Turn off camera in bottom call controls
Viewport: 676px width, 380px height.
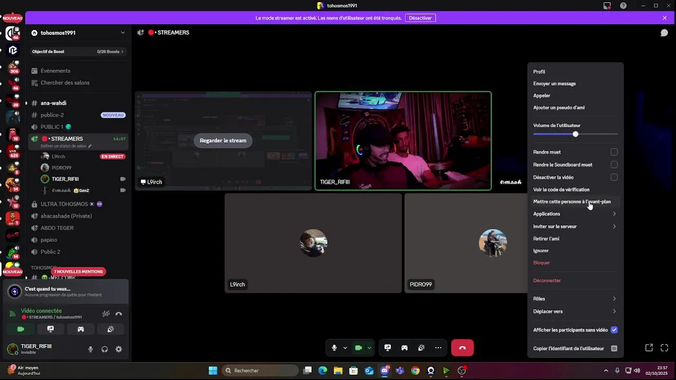point(358,348)
